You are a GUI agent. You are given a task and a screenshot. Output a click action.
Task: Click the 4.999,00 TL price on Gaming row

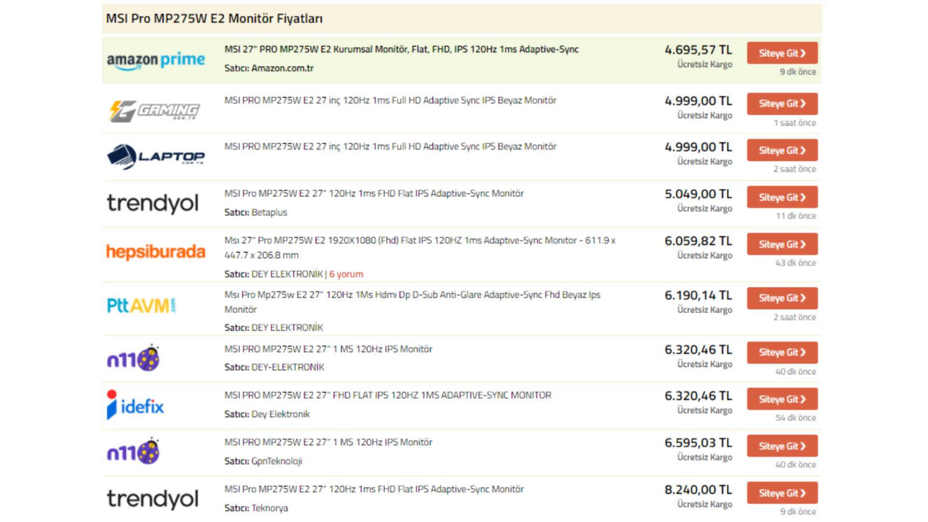click(x=698, y=101)
